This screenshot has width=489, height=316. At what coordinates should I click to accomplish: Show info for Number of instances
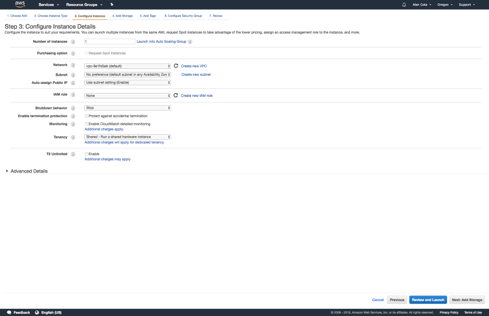tap(73, 42)
